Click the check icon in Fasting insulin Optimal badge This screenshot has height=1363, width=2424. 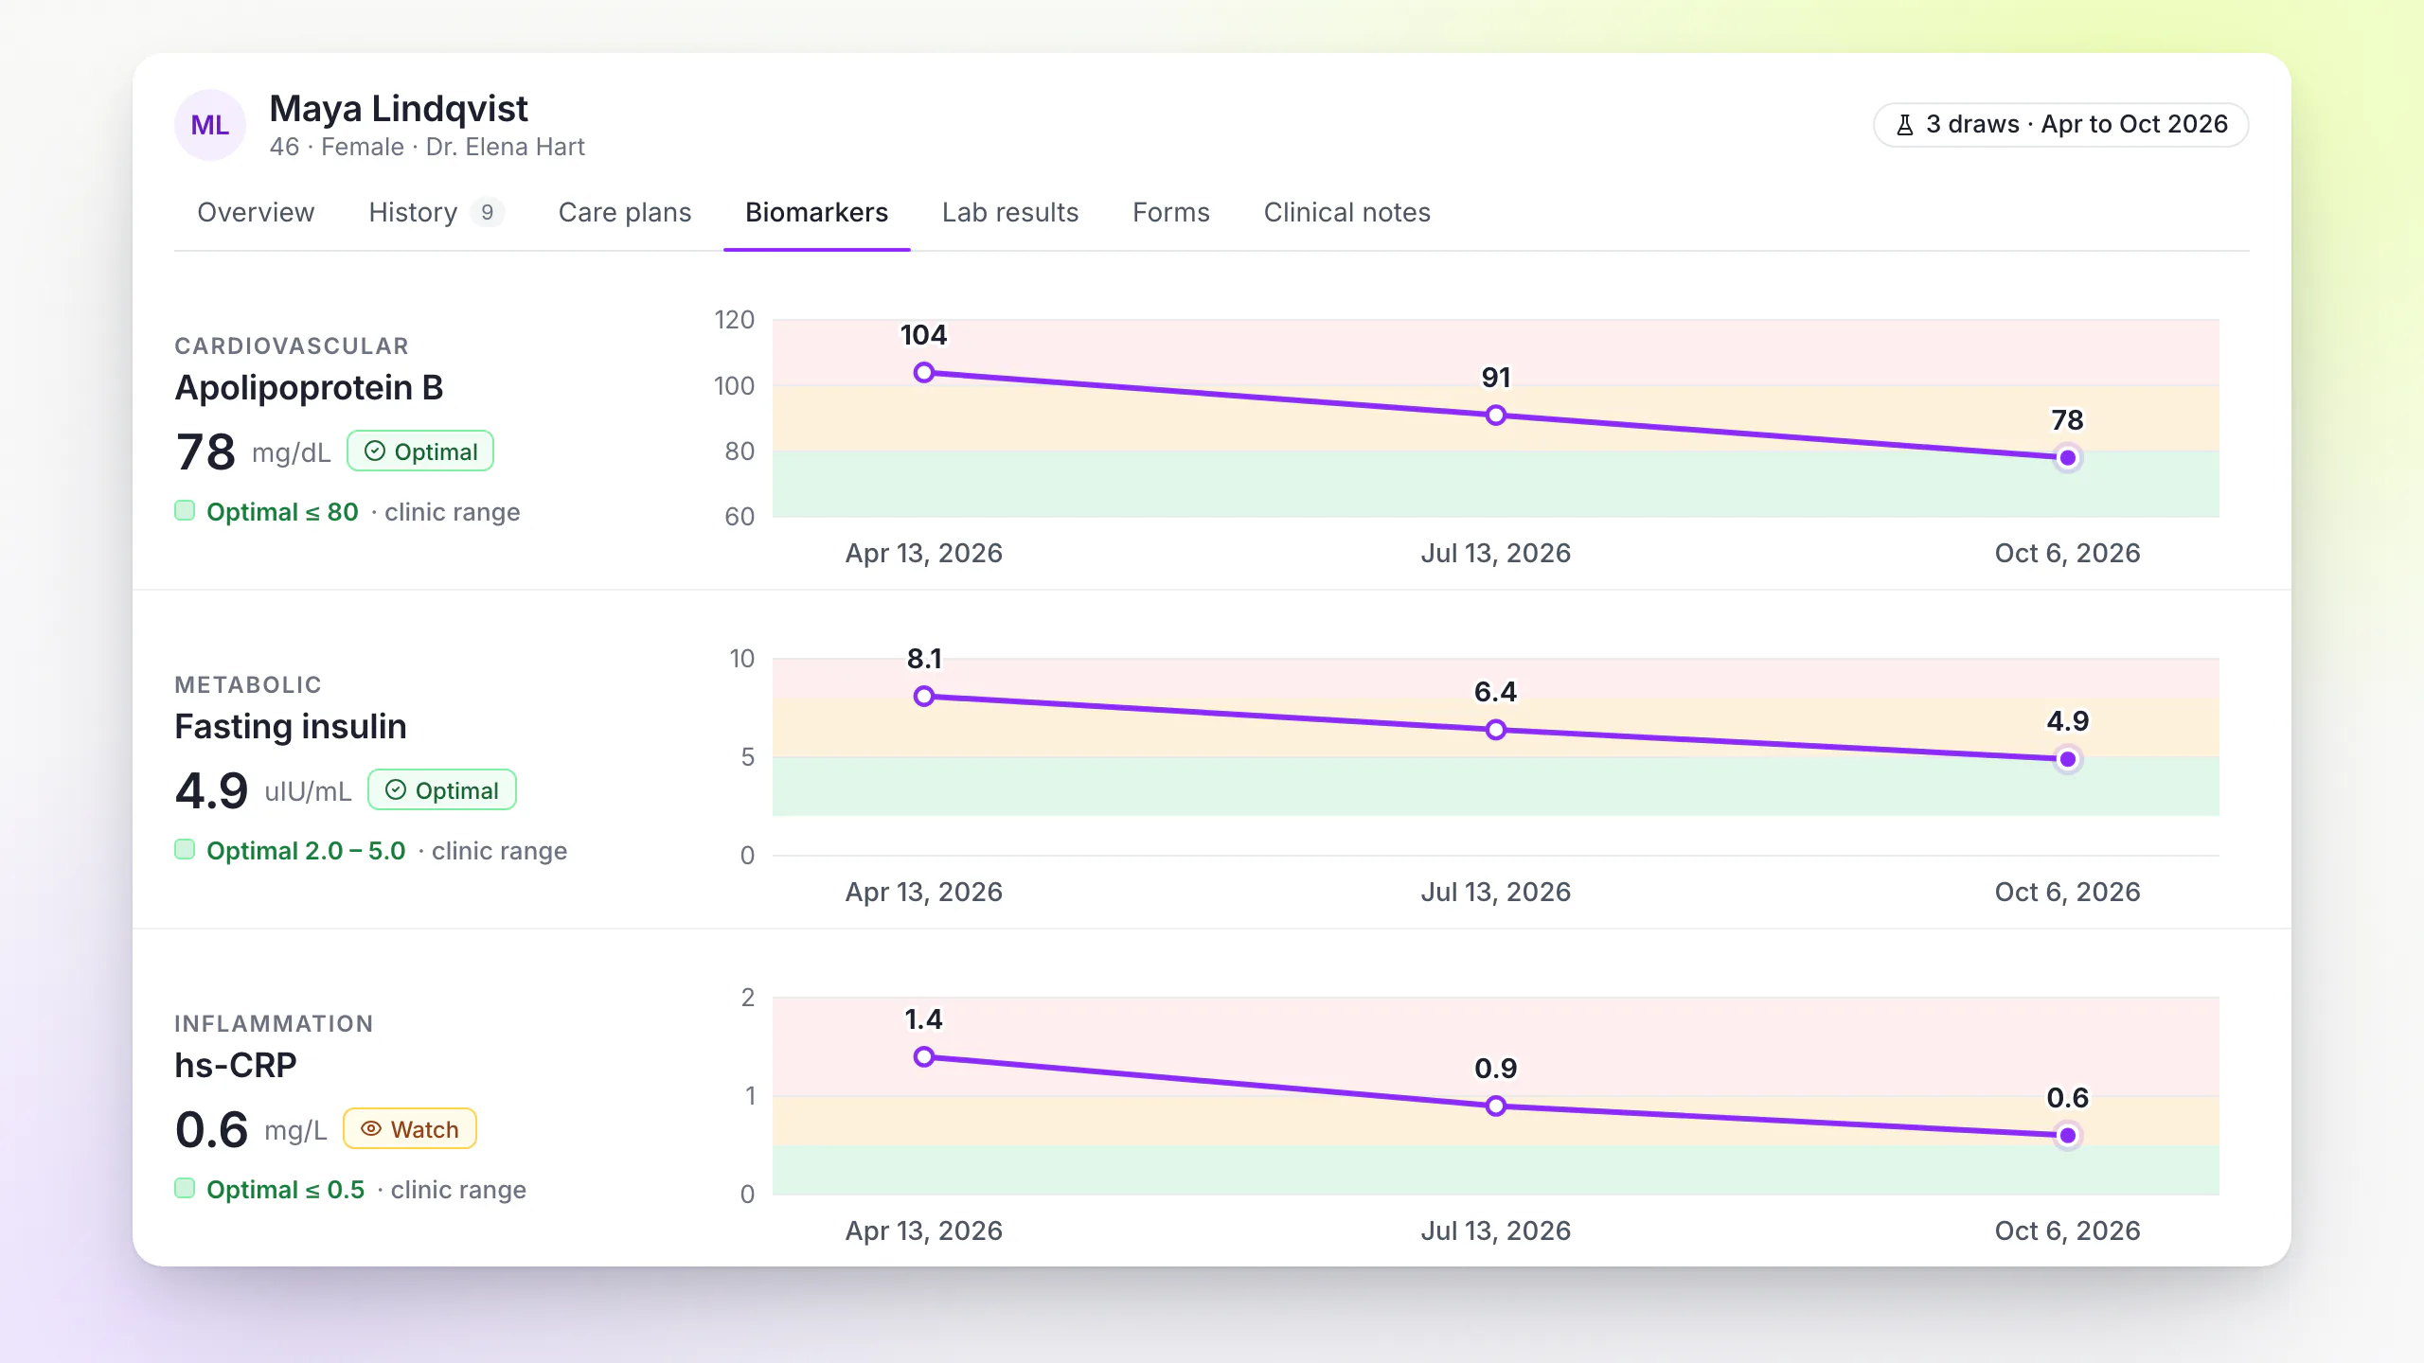pos(396,790)
